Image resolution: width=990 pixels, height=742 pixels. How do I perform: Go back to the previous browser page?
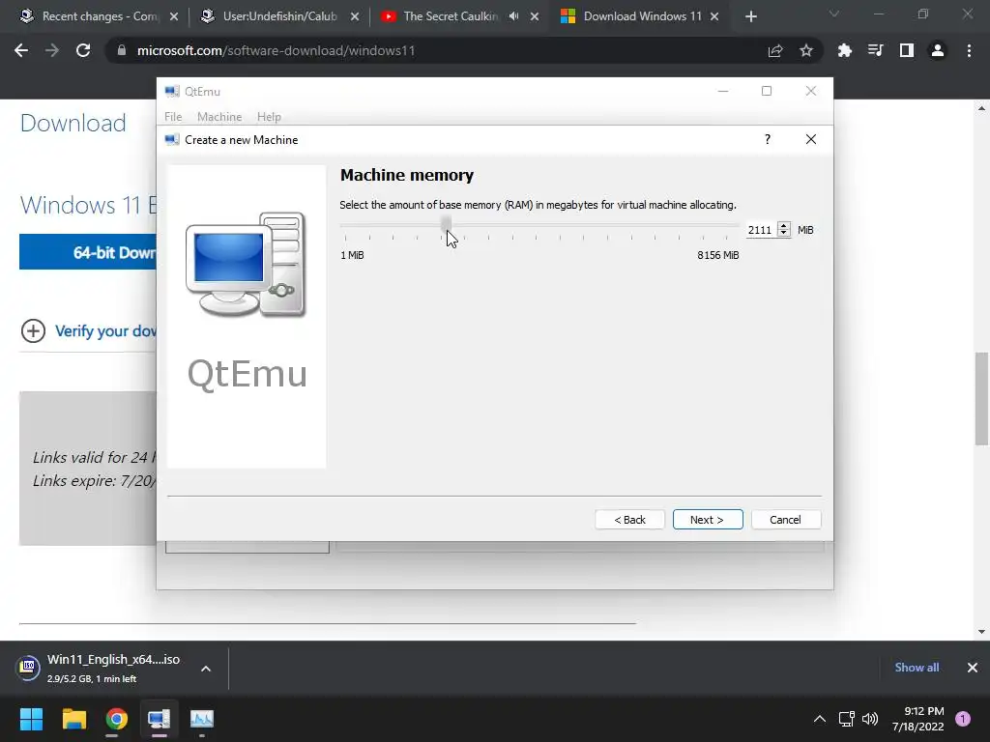pos(21,50)
